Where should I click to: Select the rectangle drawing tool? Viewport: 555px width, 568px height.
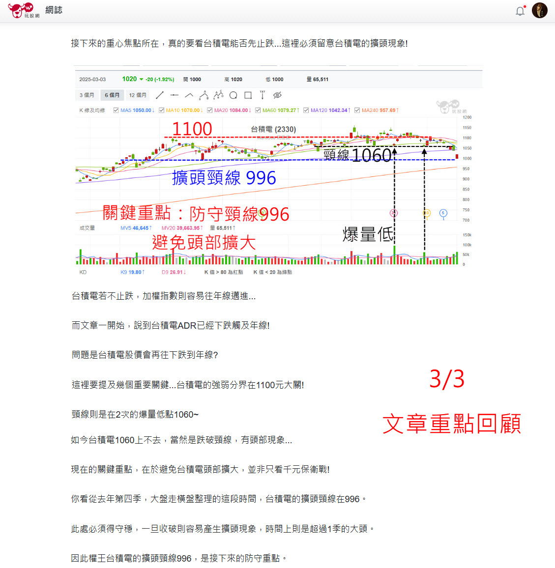click(x=248, y=95)
